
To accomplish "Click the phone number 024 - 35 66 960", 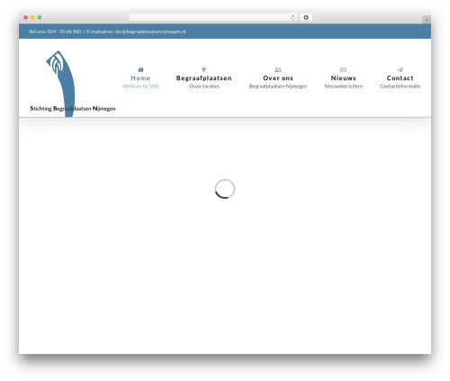I will pos(64,32).
